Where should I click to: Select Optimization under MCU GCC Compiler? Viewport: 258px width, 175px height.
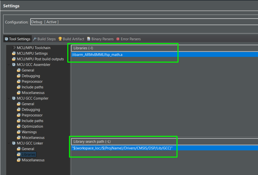[32, 126]
